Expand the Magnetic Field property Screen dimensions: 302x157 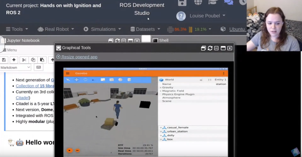(x=160, y=91)
